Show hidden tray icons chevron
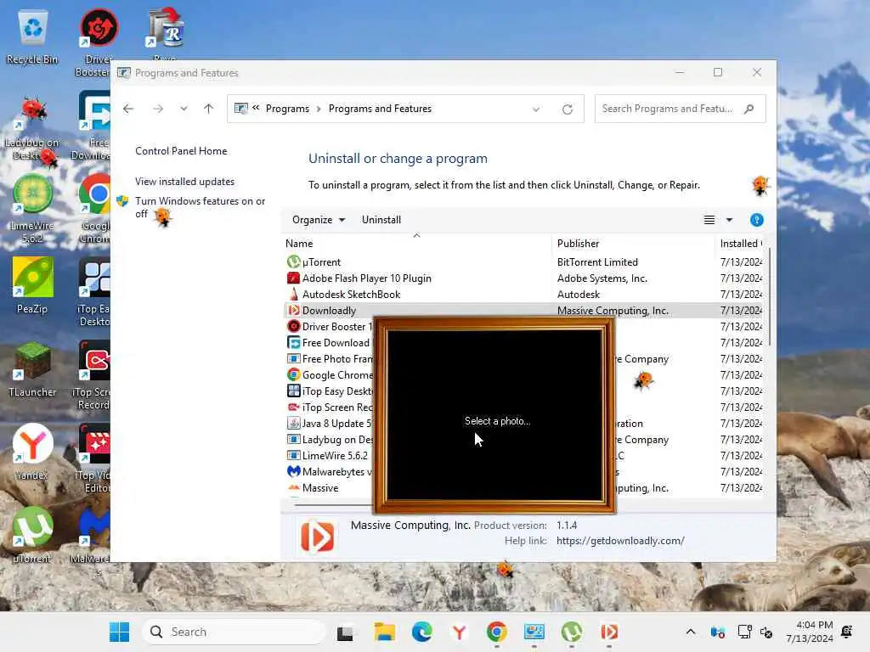Image resolution: width=870 pixels, height=652 pixels. pyautogui.click(x=690, y=632)
